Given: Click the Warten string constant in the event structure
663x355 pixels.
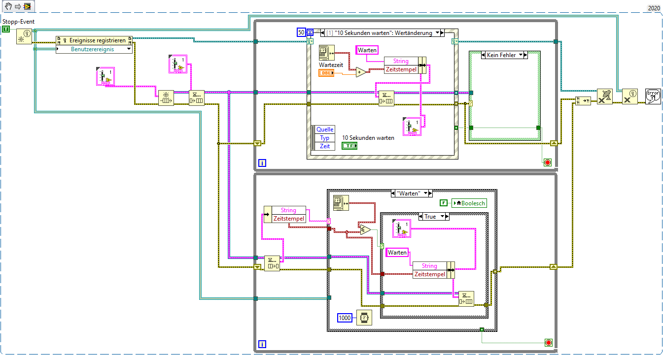Looking at the screenshot, I should pyautogui.click(x=367, y=50).
